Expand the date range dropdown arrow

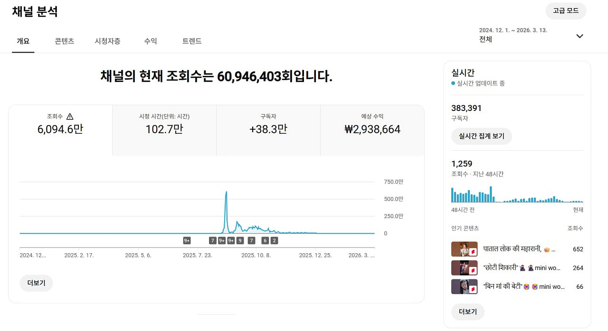tap(579, 36)
